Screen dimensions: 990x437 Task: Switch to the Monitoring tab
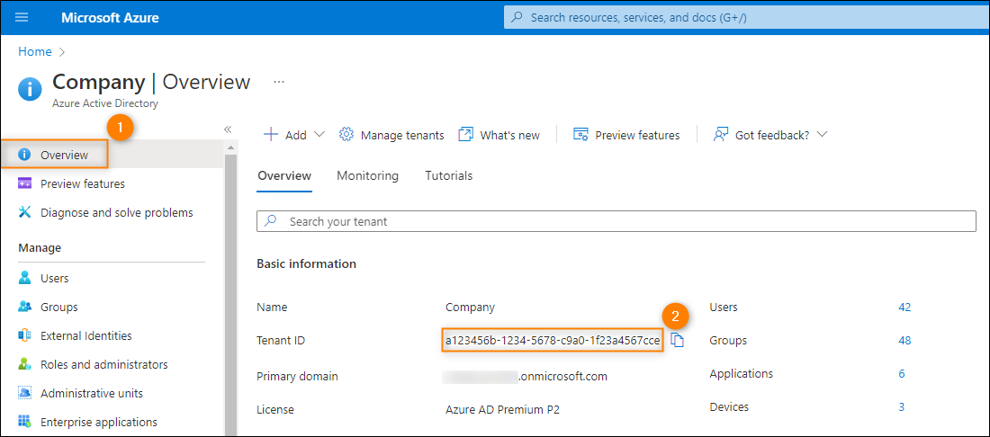367,176
